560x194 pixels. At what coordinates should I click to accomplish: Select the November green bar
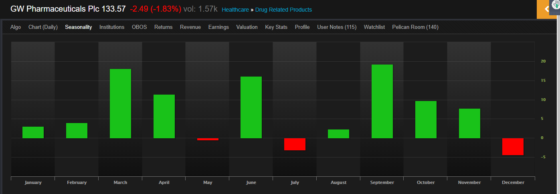(469, 123)
